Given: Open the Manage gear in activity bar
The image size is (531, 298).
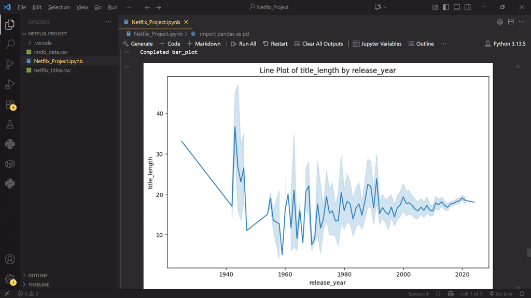Looking at the screenshot, I should (x=10, y=279).
